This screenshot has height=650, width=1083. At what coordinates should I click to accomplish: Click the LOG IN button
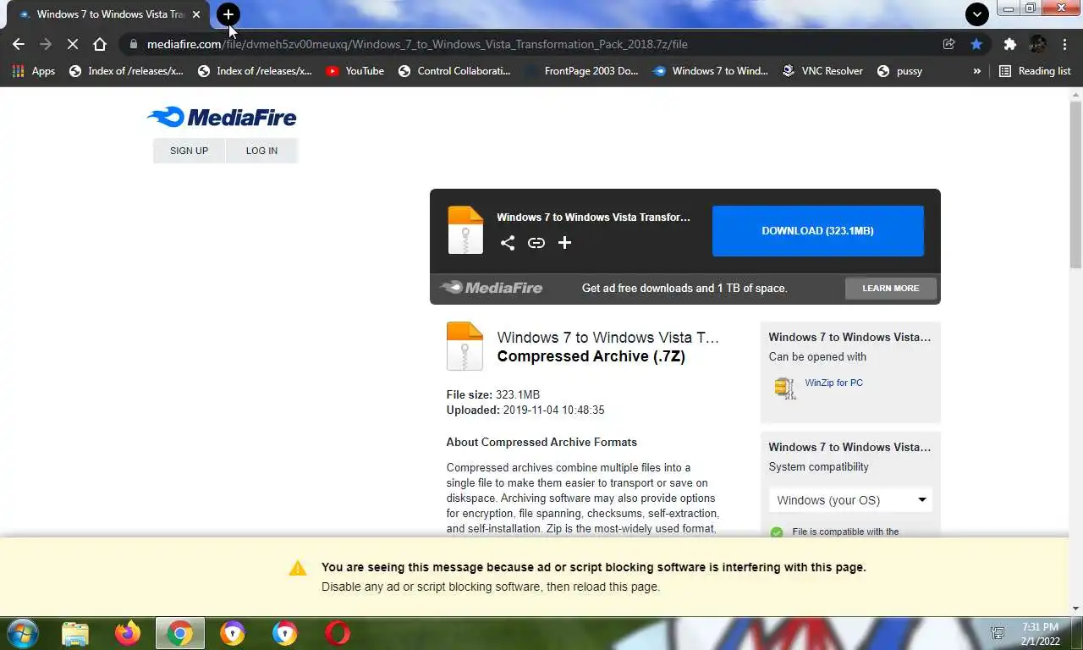pyautogui.click(x=261, y=151)
